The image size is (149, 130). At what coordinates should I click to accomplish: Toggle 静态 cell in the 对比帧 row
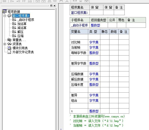tap(105, 42)
